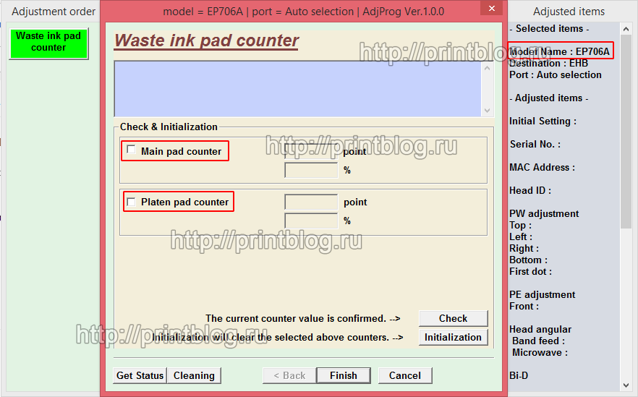This screenshot has height=397, width=638.
Task: Click the Platen pad counter percent field
Action: [x=311, y=221]
